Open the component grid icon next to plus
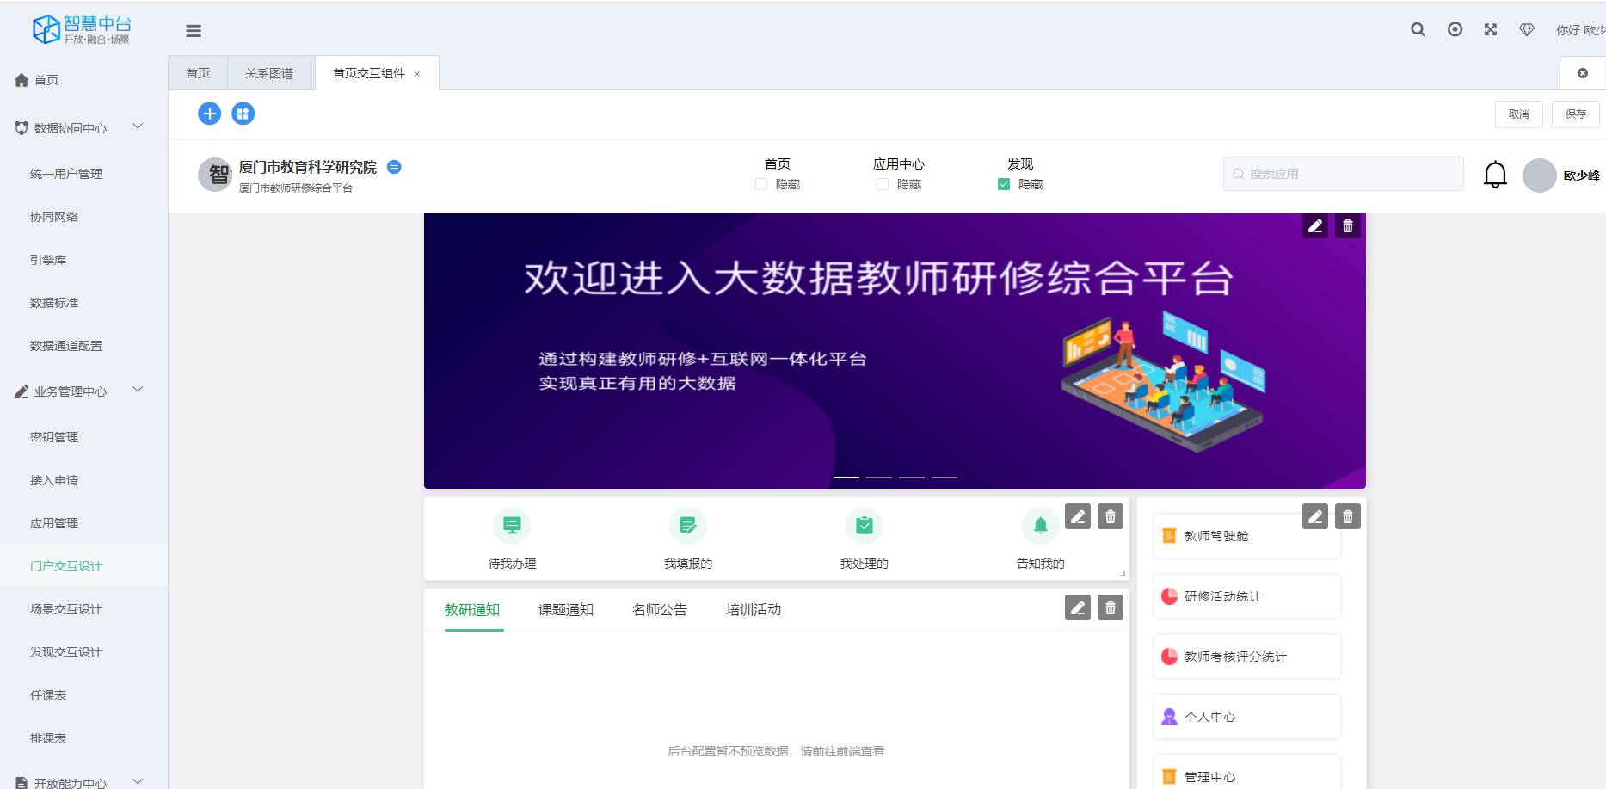 pyautogui.click(x=243, y=113)
